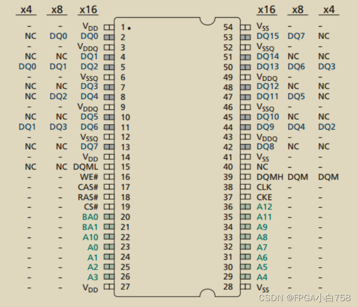Click the A12 address label
This screenshot has width=358, height=307.
point(264,206)
